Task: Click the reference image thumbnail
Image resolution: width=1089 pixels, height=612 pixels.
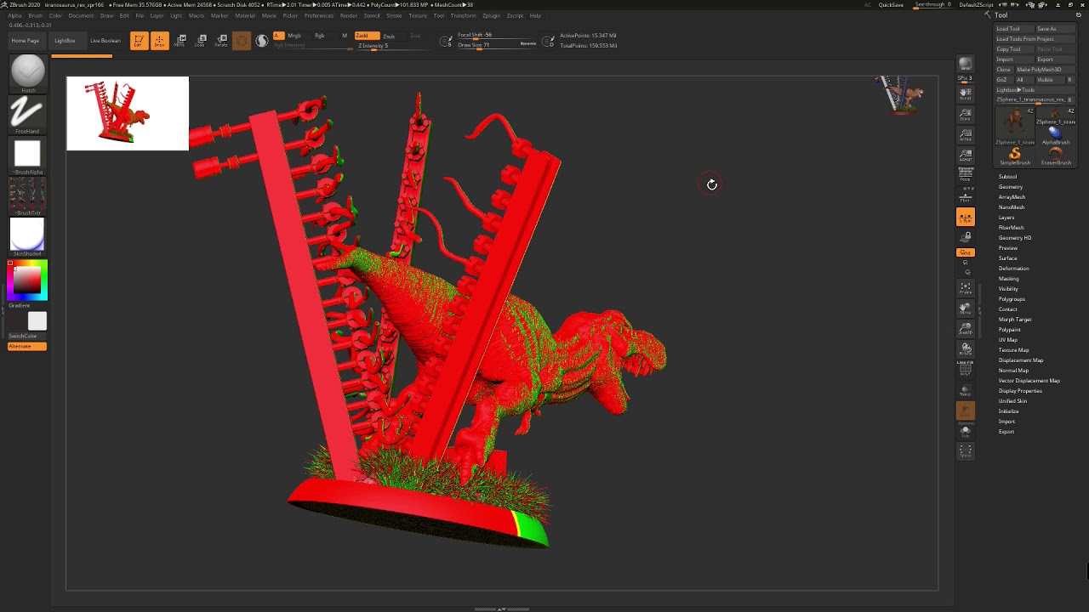Action: [x=128, y=113]
